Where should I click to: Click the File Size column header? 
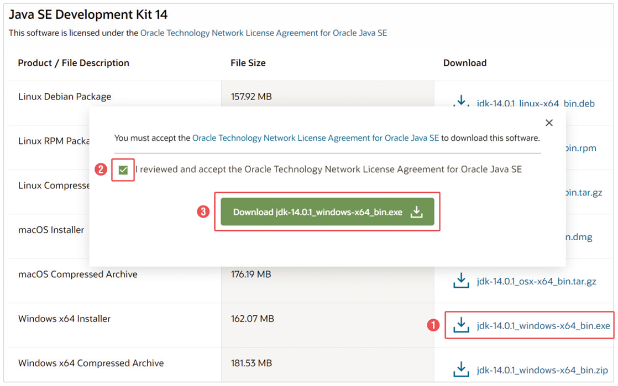pos(248,63)
